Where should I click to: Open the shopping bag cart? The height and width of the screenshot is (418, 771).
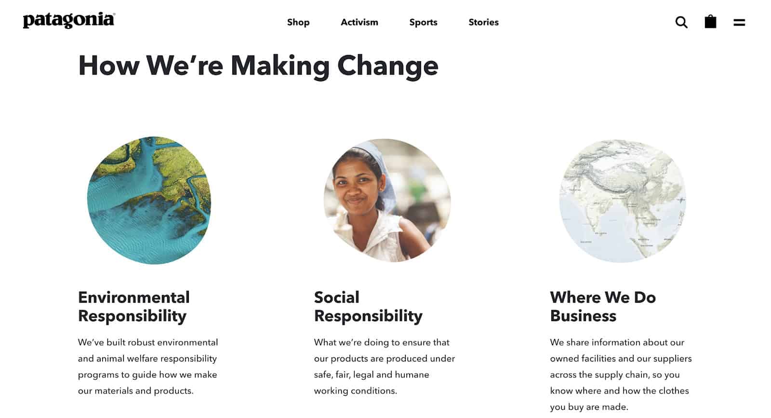pyautogui.click(x=710, y=22)
